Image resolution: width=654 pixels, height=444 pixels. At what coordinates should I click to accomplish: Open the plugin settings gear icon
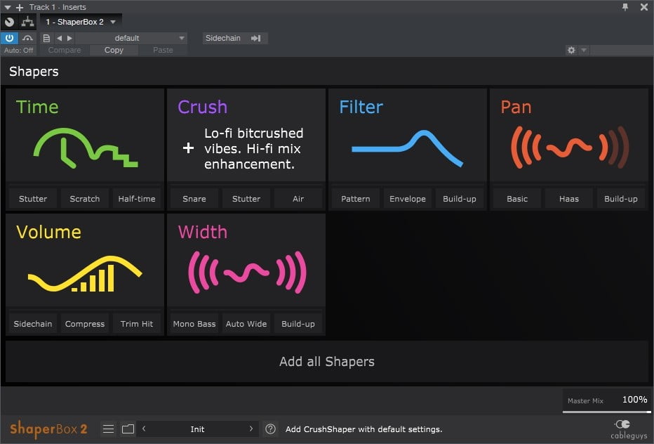pyautogui.click(x=571, y=50)
